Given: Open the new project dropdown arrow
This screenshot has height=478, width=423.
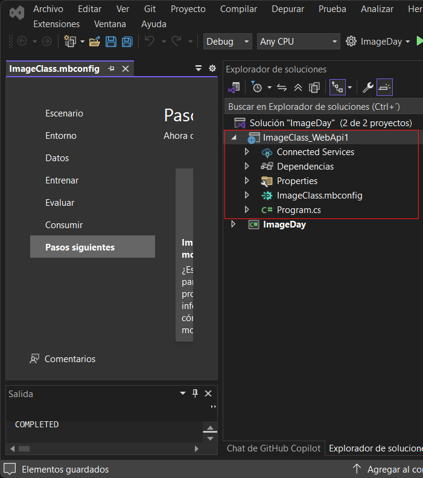Looking at the screenshot, I should point(82,41).
